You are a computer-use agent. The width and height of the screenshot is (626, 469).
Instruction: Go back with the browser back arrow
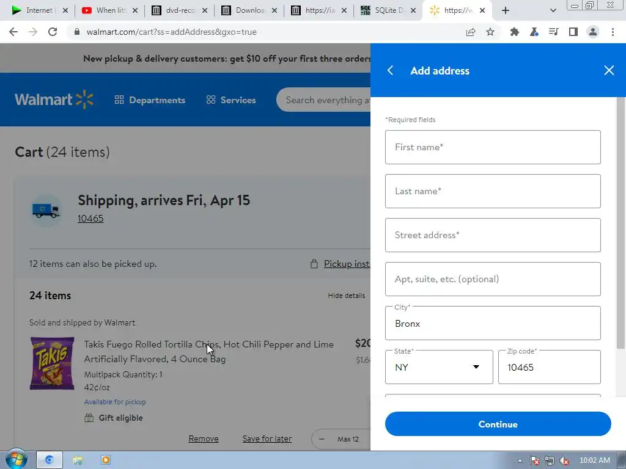13,32
